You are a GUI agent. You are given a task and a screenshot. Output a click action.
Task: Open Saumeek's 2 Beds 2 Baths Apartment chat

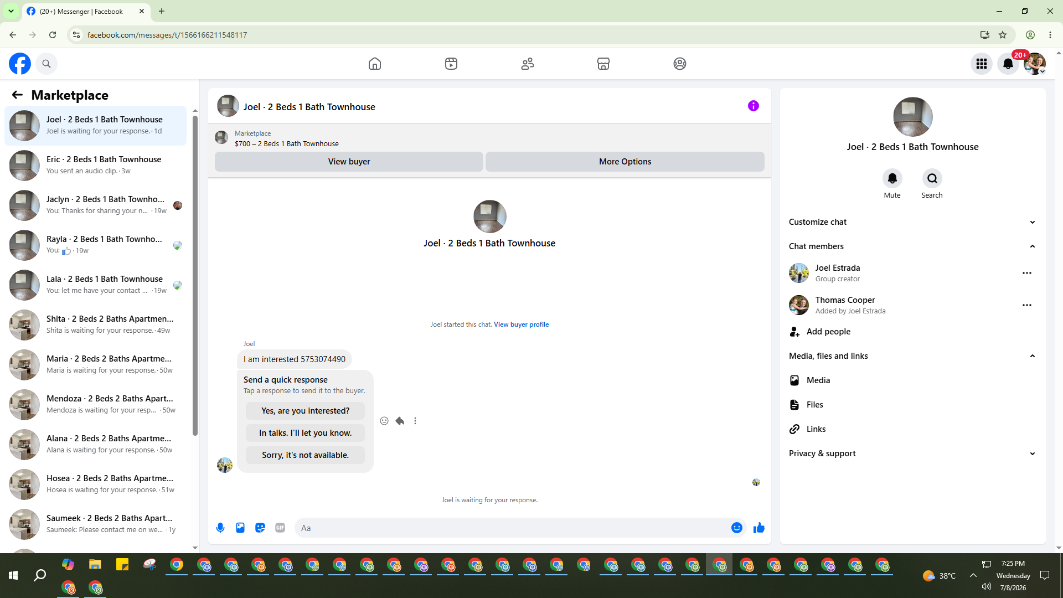tap(95, 524)
